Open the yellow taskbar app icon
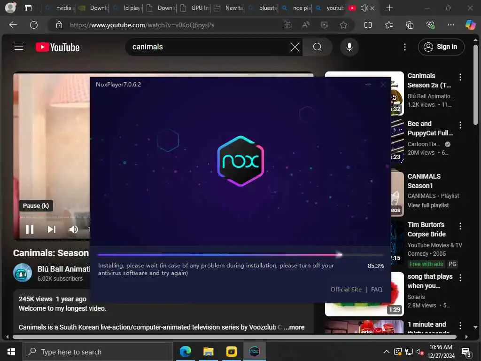 231,352
